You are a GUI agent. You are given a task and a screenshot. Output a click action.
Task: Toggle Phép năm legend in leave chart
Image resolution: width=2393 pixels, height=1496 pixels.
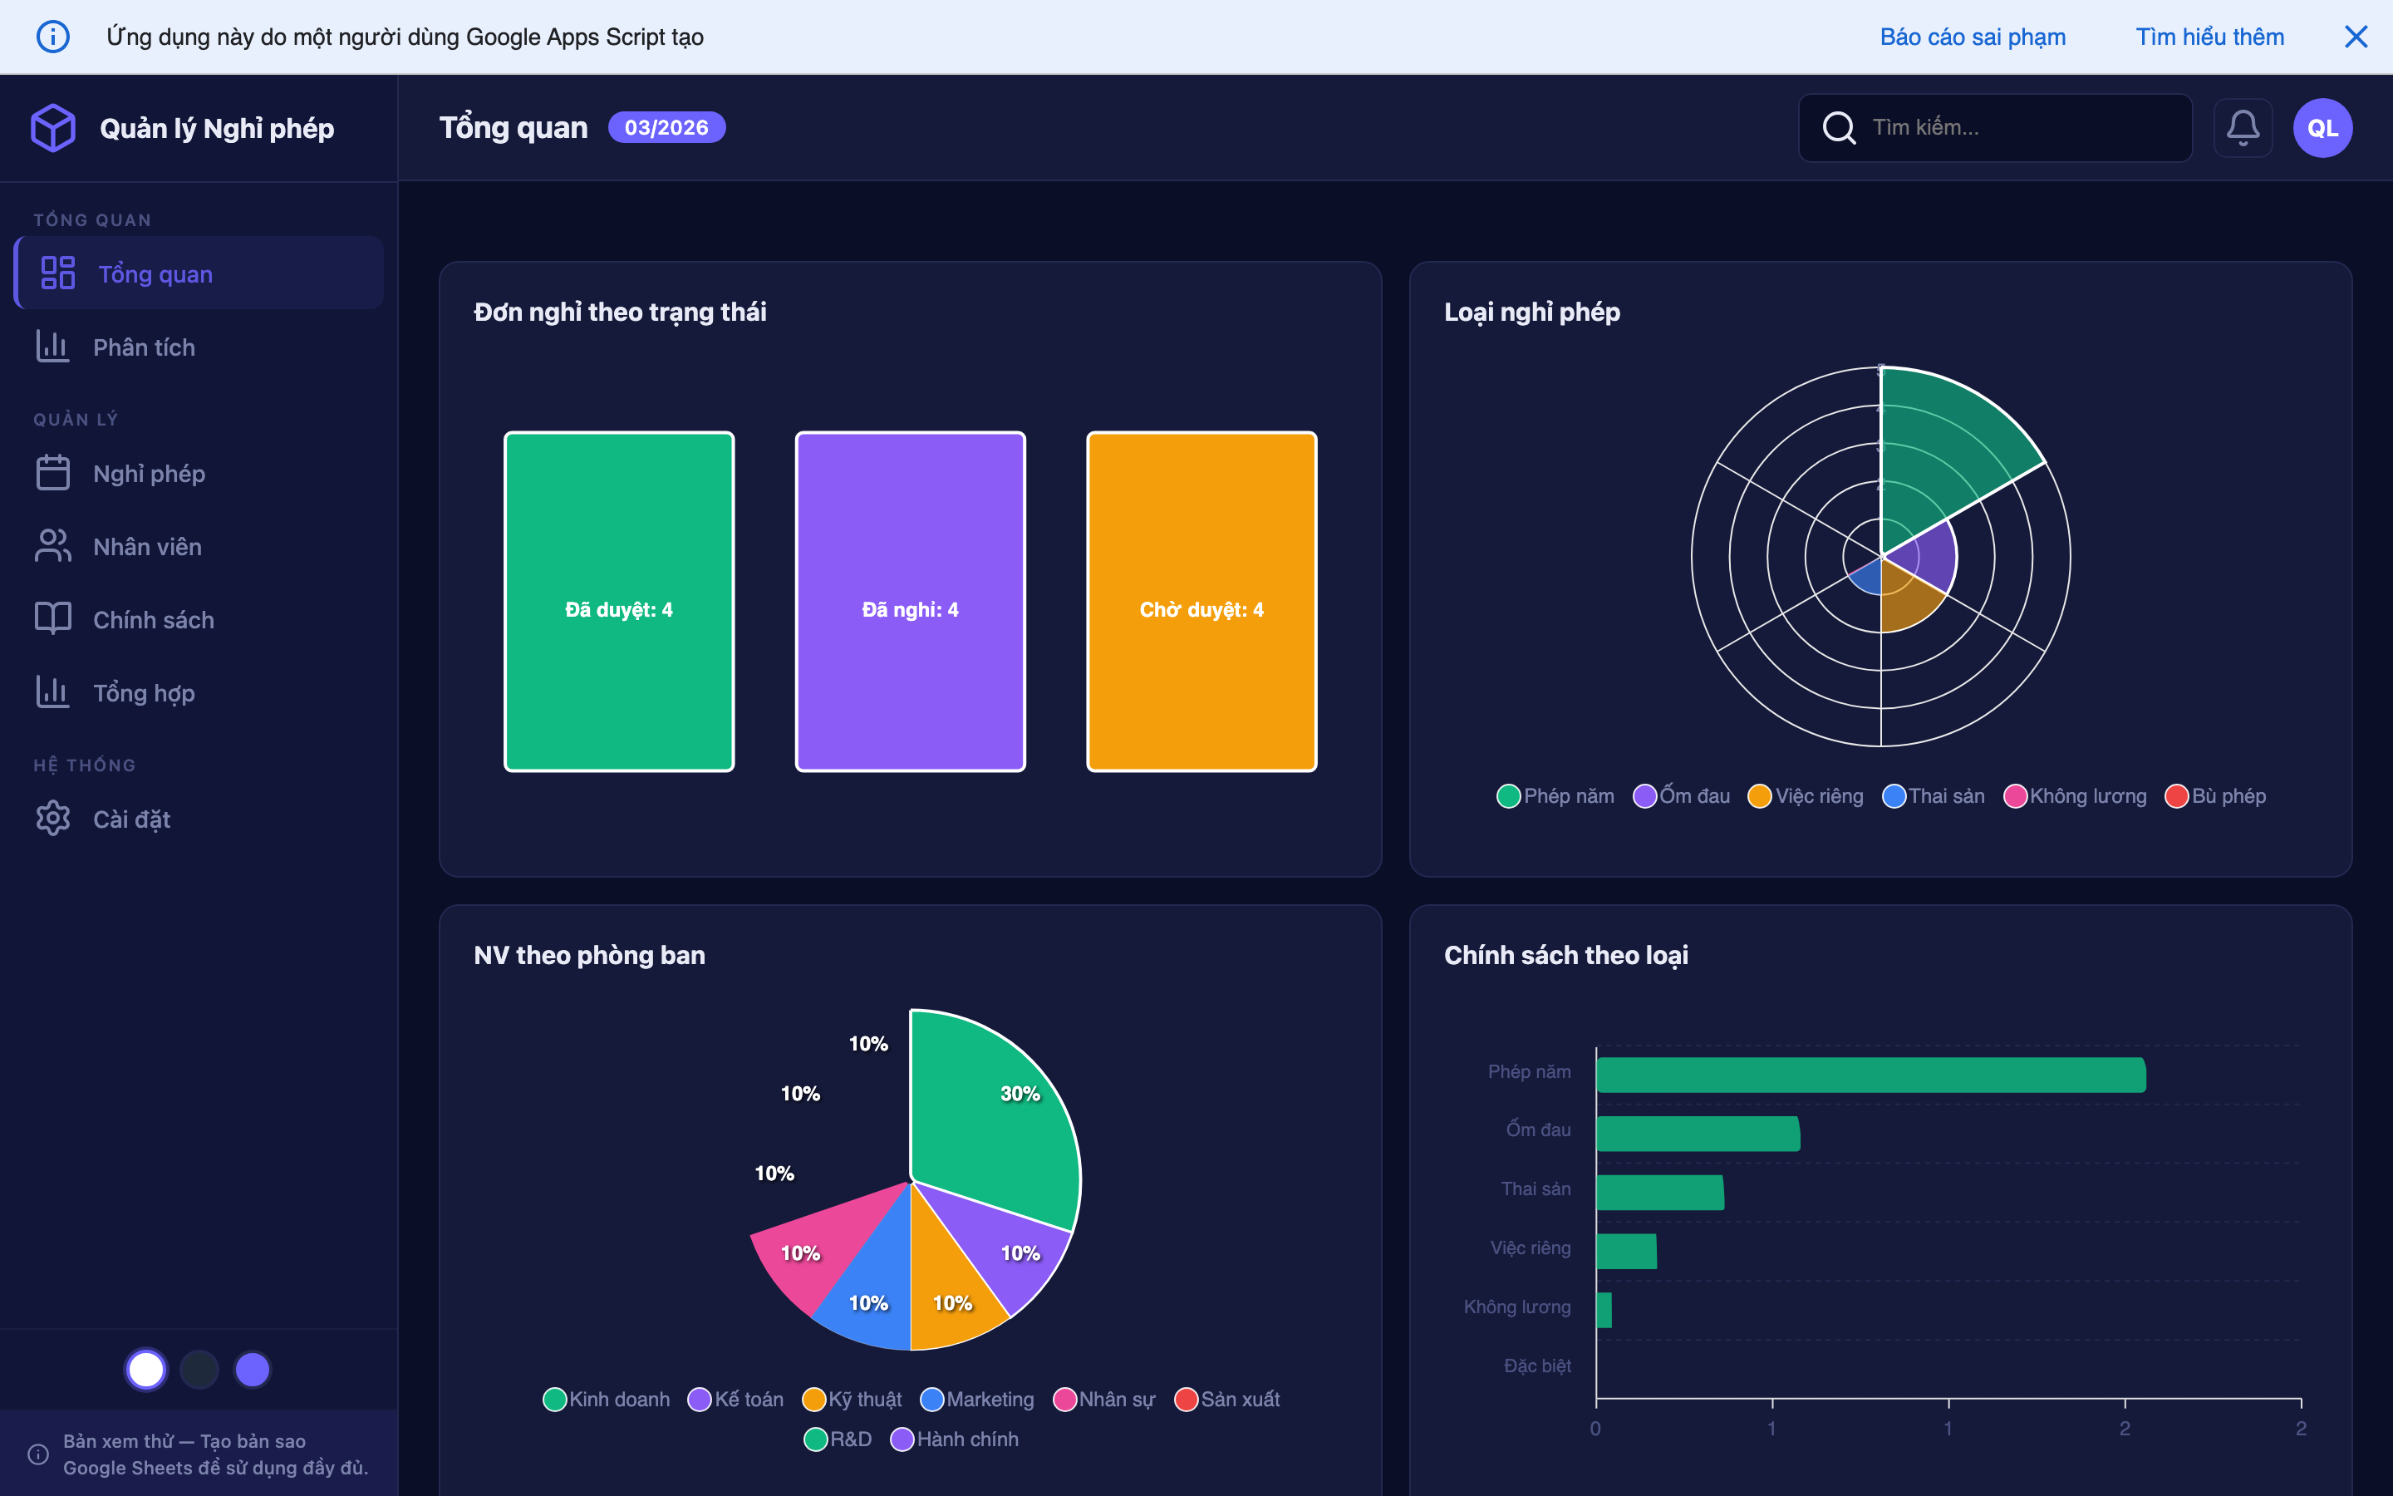pos(1555,796)
